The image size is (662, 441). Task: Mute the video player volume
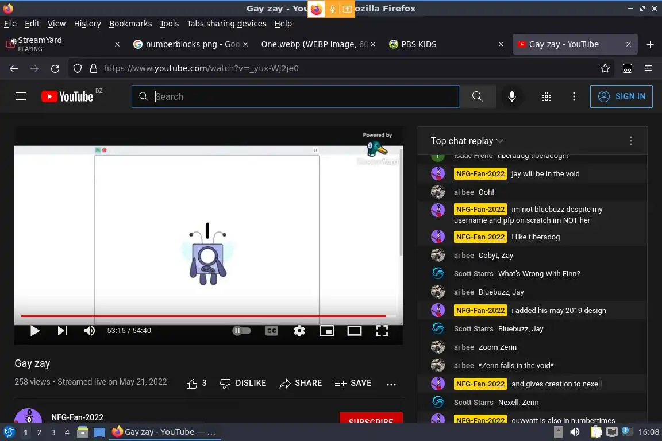pos(90,331)
